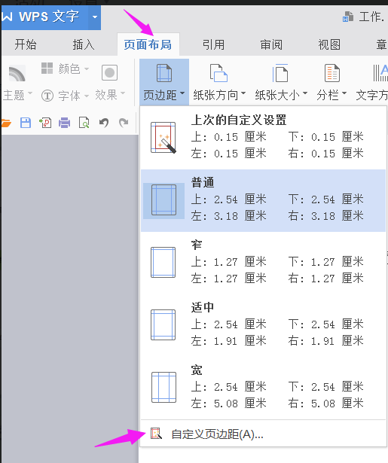
Task: Click the export to PDF icon
Action: pyautogui.click(x=45, y=123)
